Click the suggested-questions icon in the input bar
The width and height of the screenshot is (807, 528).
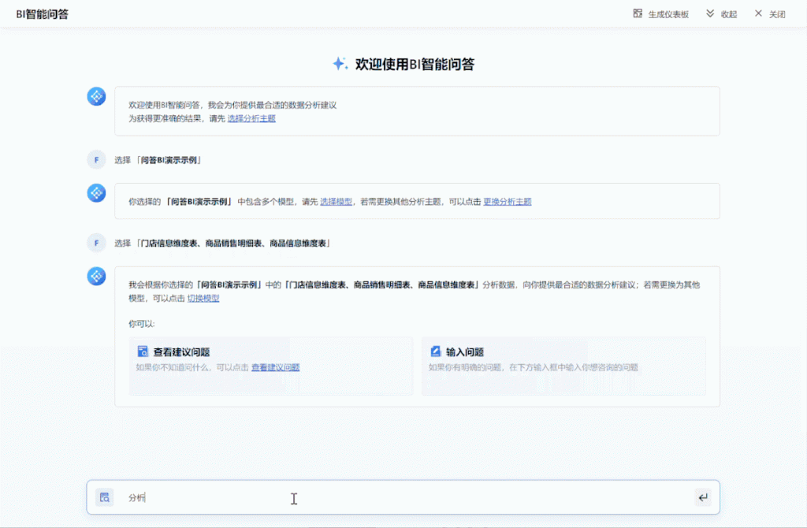point(105,497)
